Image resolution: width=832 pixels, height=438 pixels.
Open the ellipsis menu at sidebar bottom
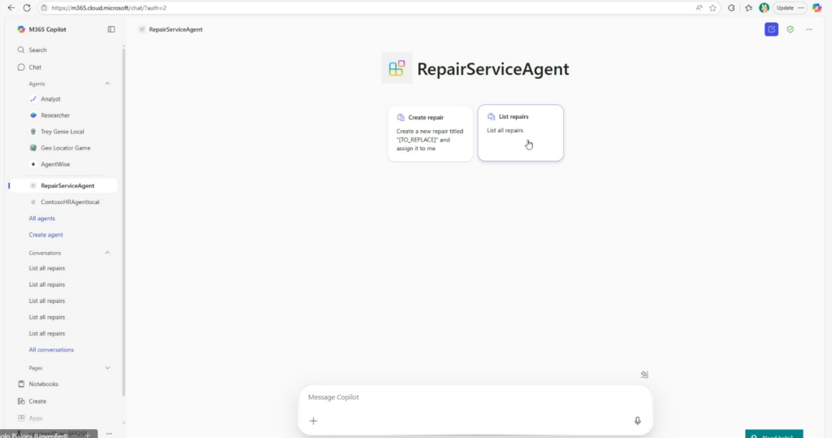pos(110,434)
